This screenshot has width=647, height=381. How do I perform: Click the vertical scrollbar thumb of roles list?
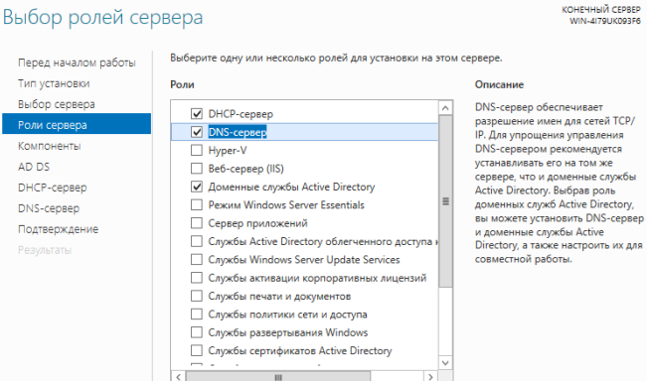click(445, 201)
